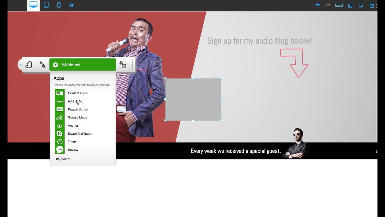Viewport: 385px width, 217px height.
Task: Click the Review speech bubble icon
Action: click(60, 150)
